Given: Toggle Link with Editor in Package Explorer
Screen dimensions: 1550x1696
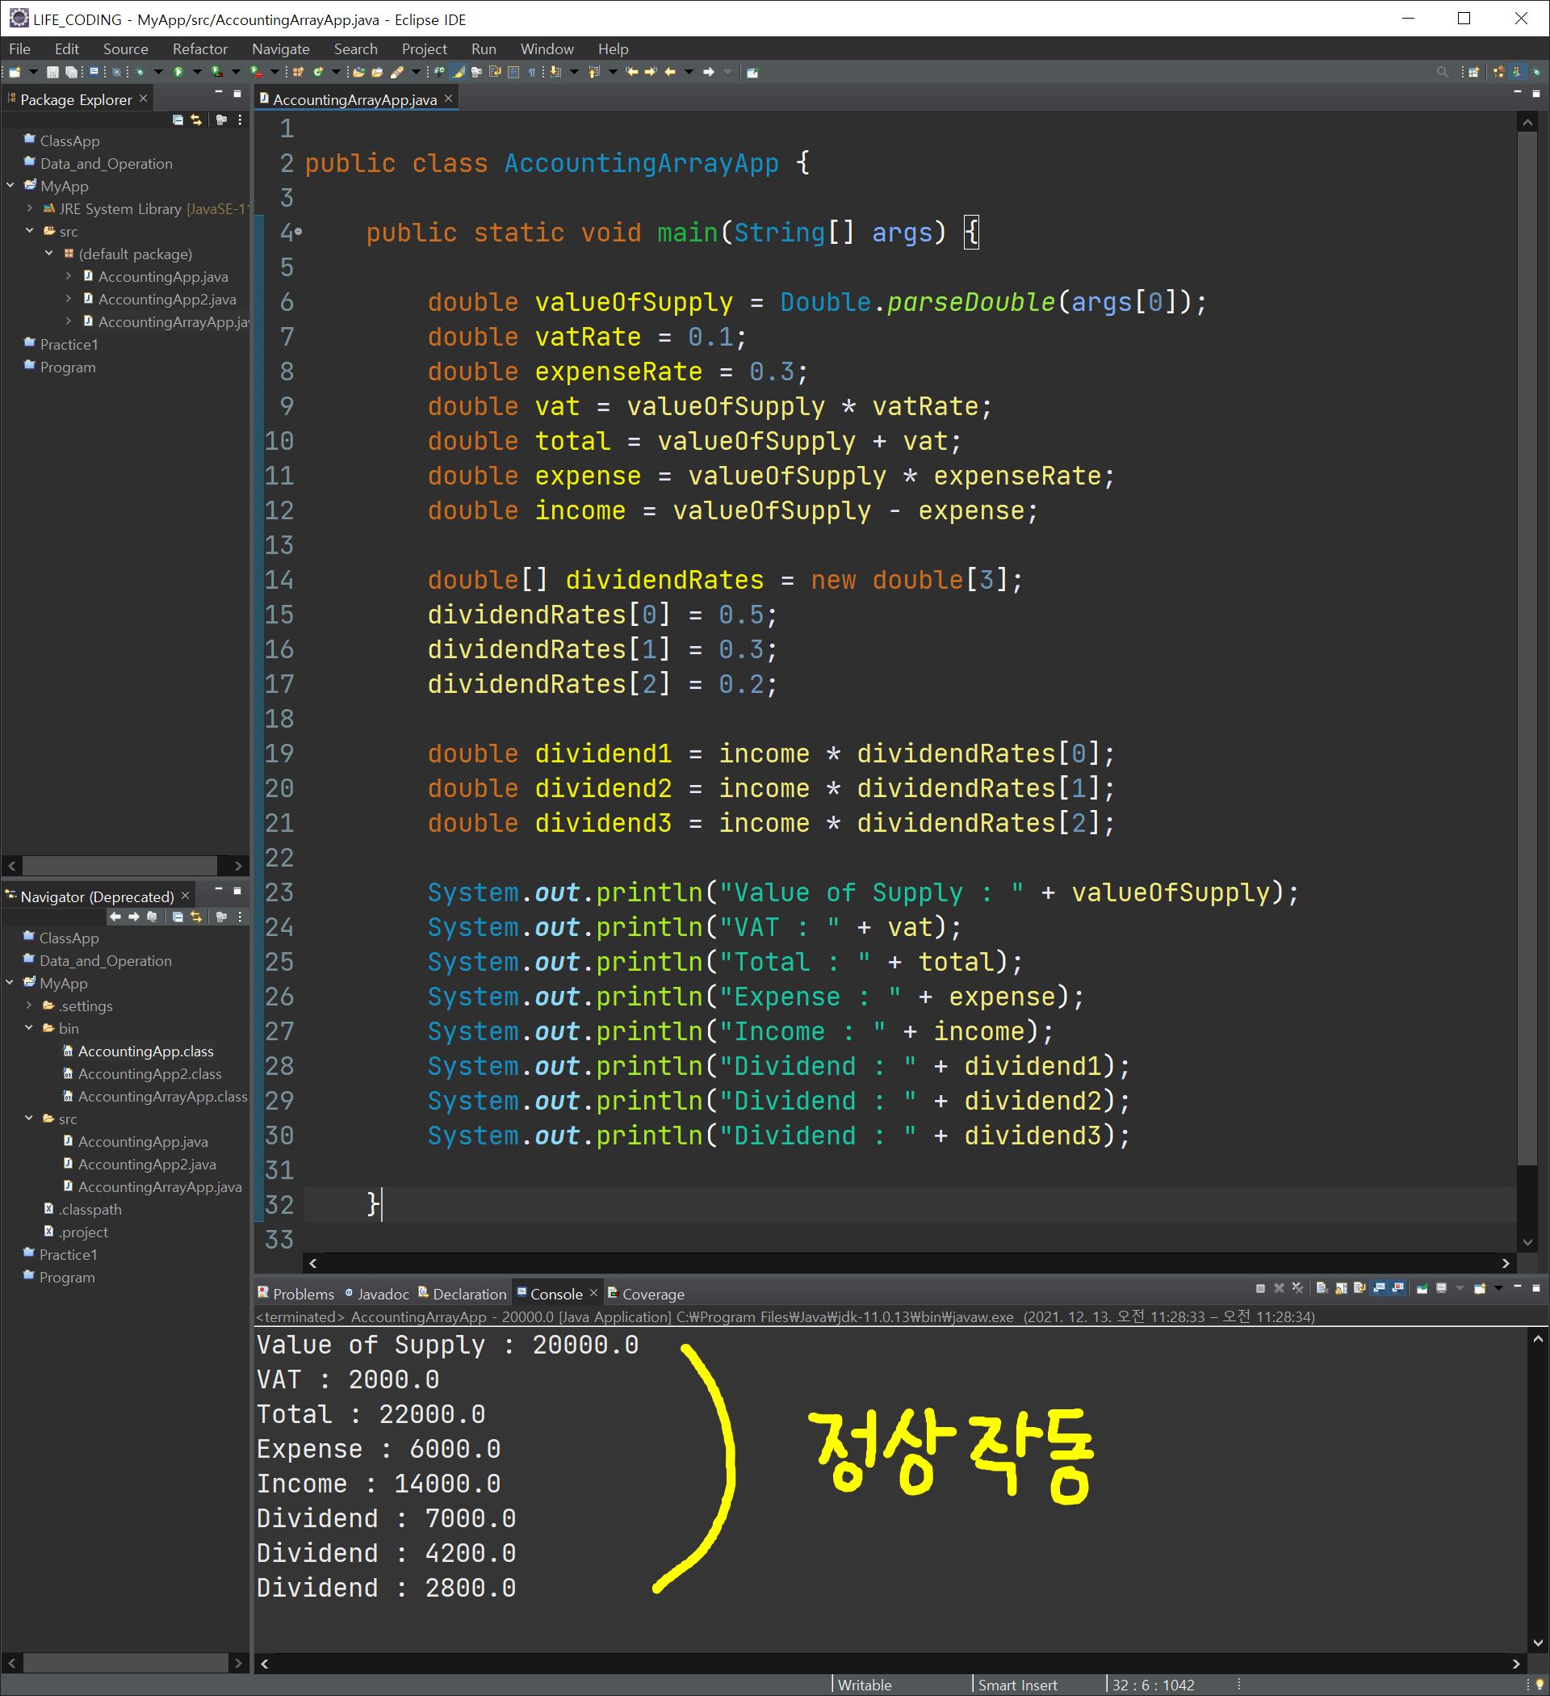Looking at the screenshot, I should [196, 120].
